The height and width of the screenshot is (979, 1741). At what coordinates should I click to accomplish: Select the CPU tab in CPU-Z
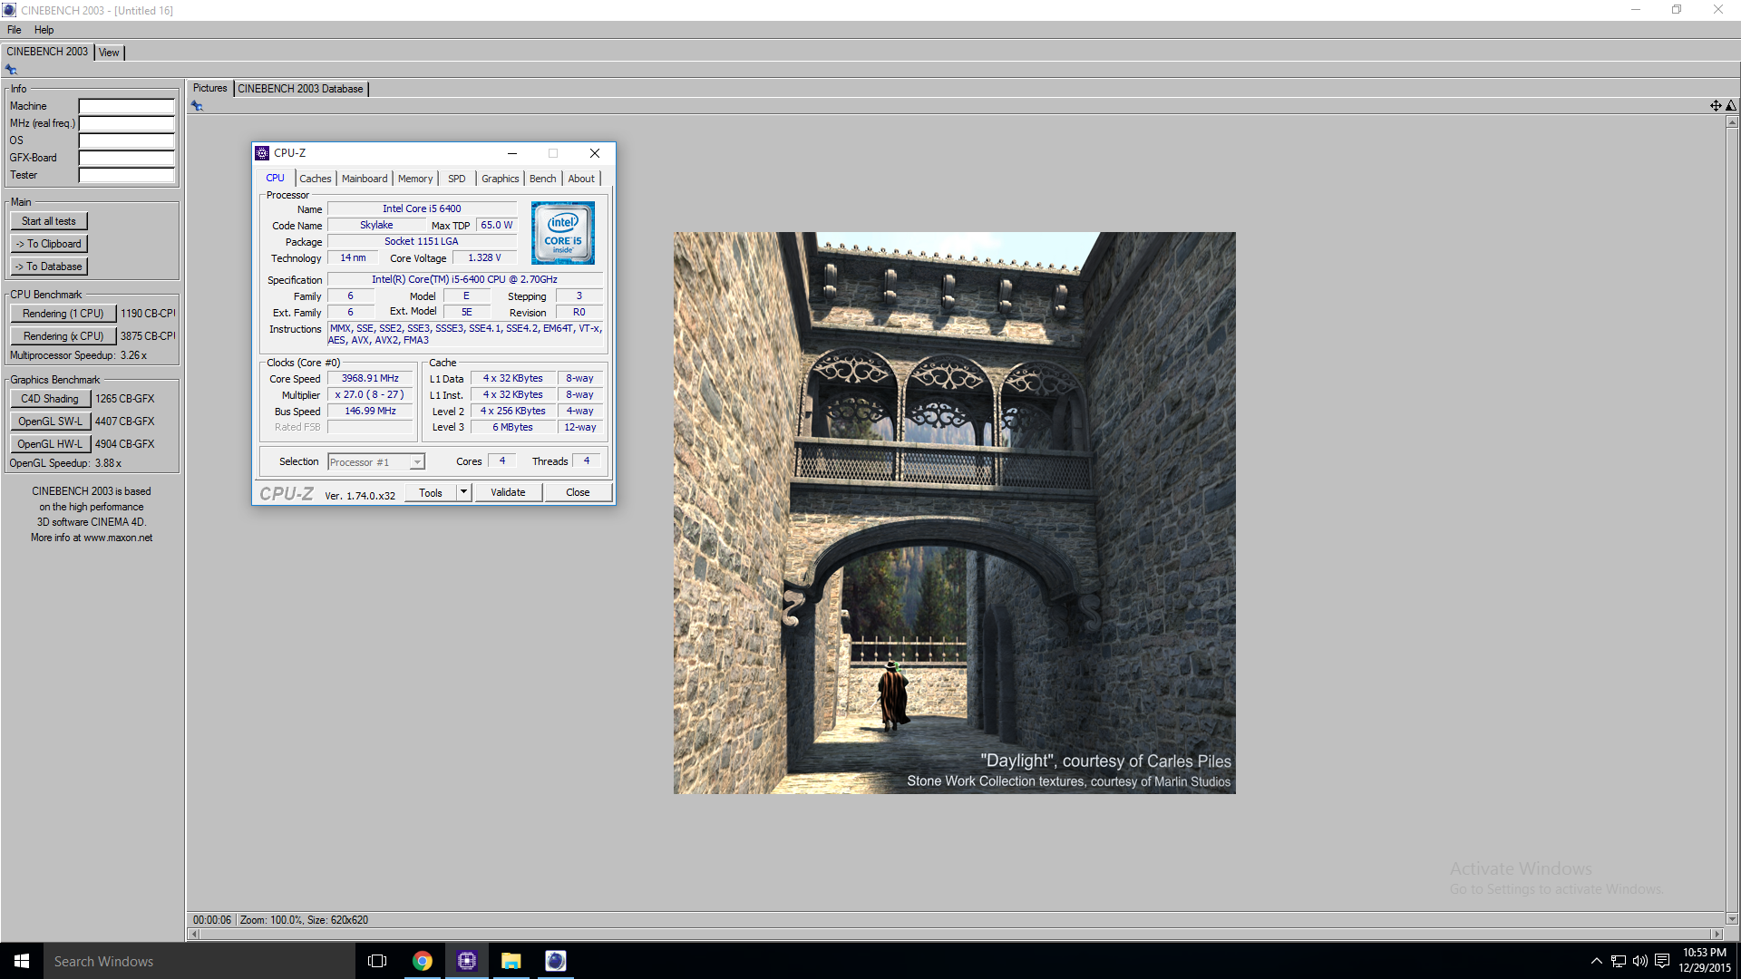click(276, 178)
